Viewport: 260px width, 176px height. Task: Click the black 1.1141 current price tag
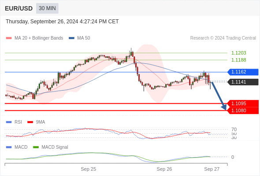point(243,82)
